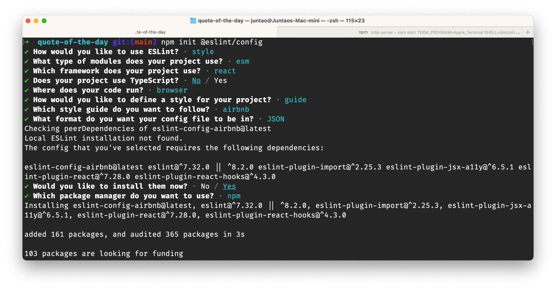Viewport: 556px width, 290px height.
Task: Click the 'style' answer text
Action: pyautogui.click(x=203, y=52)
